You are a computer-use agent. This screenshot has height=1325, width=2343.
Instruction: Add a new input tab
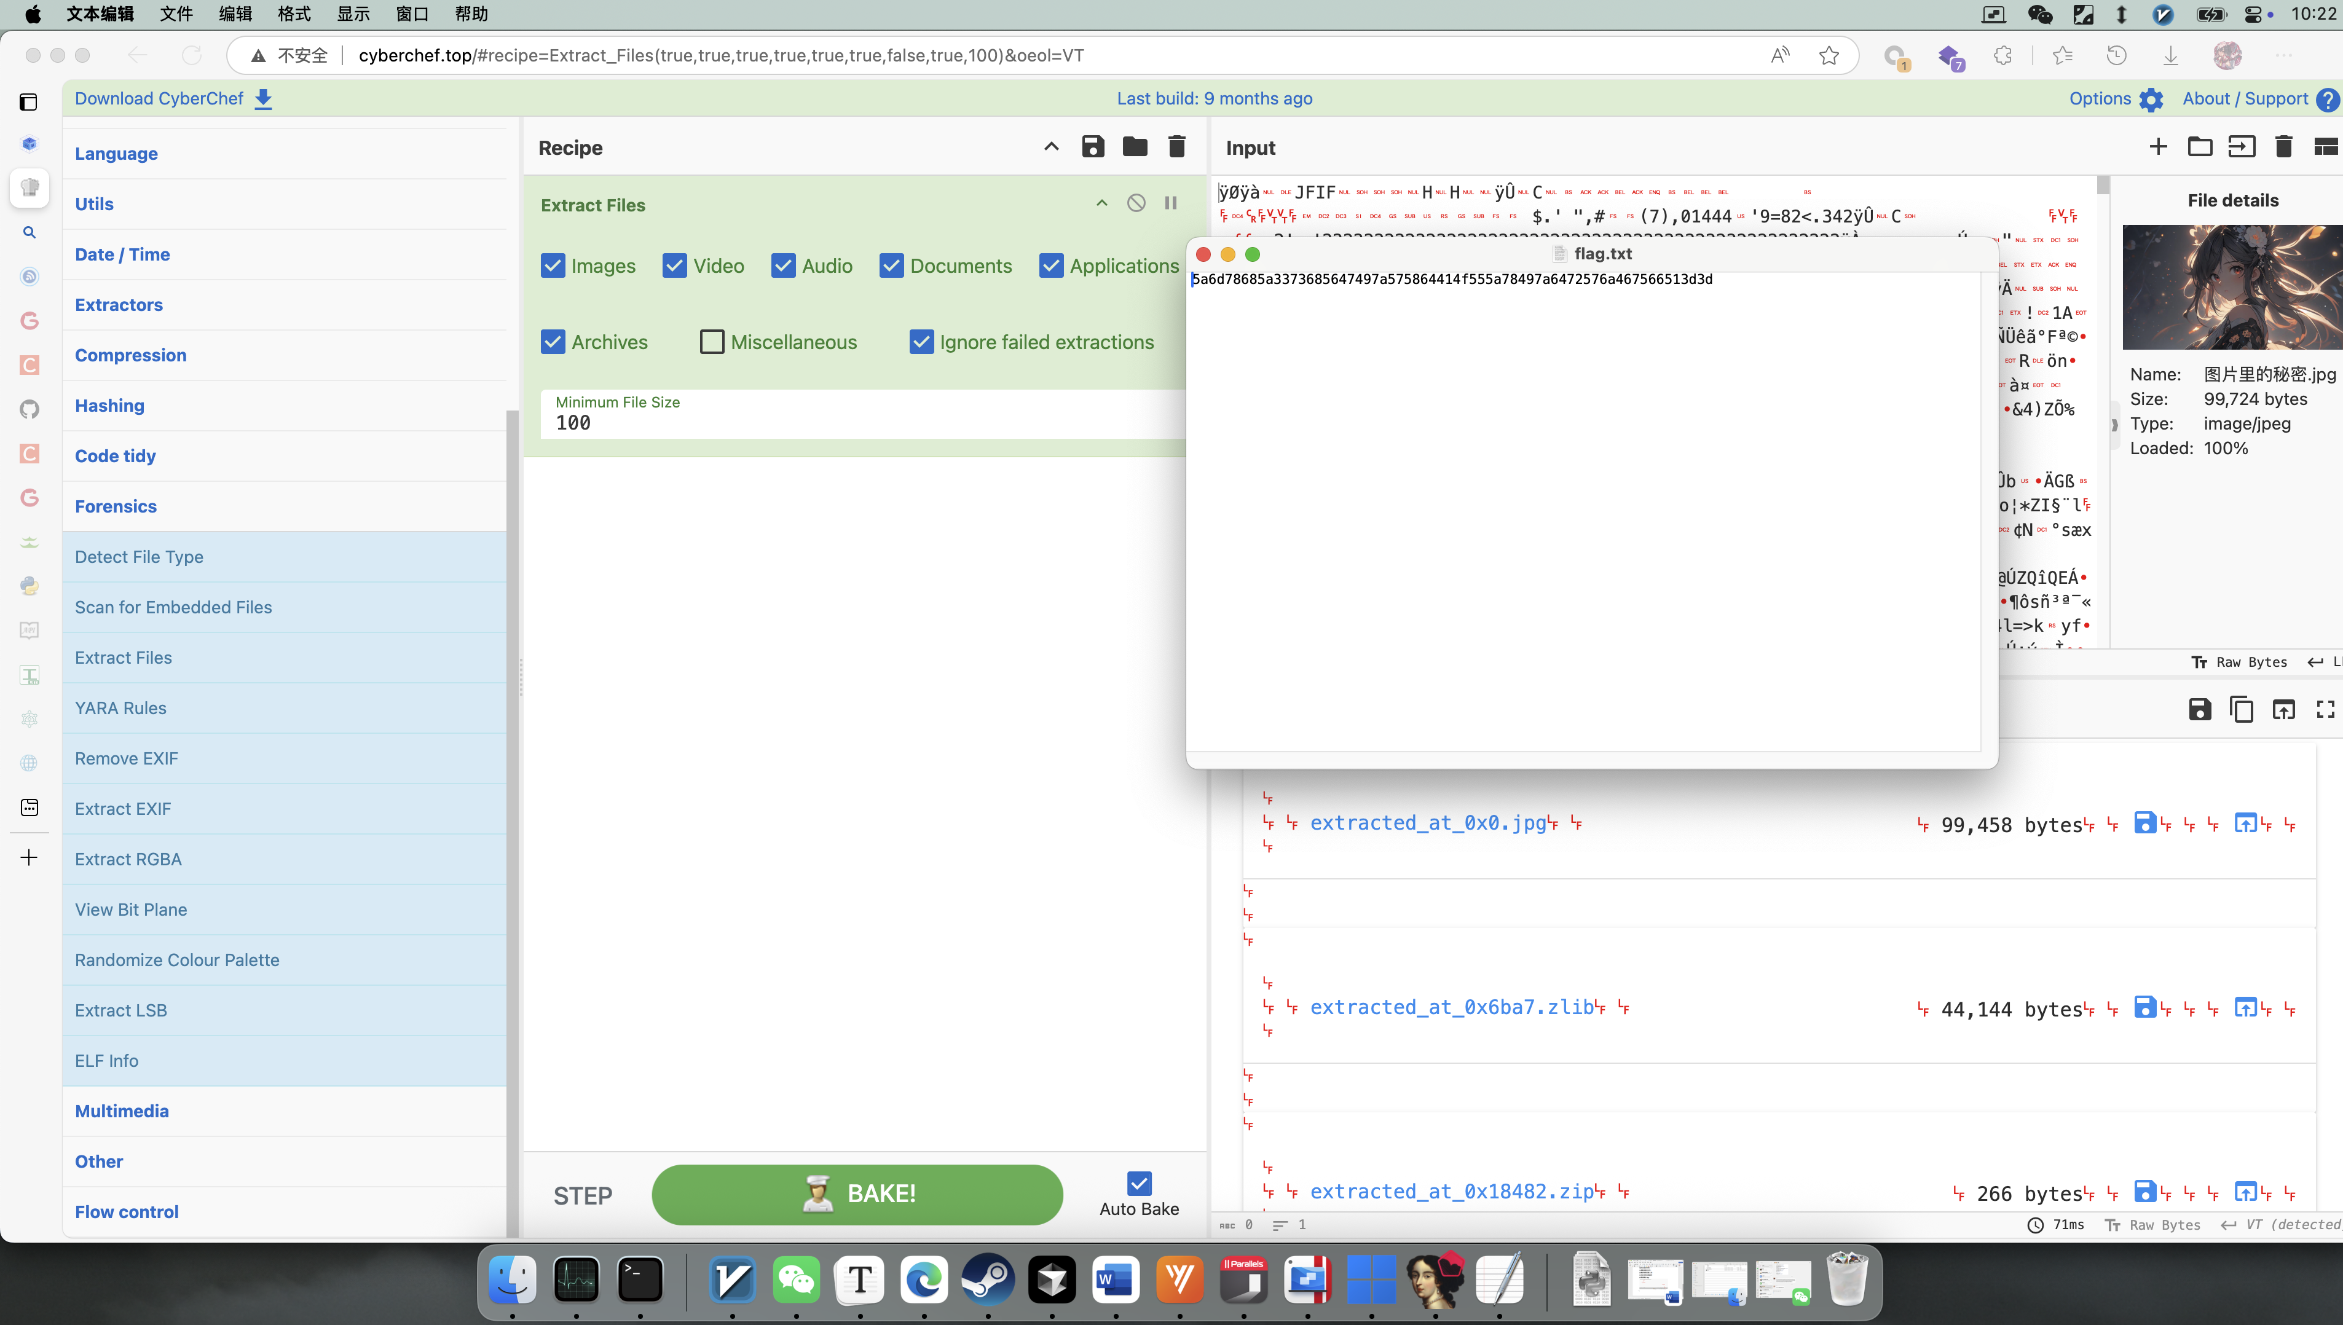[x=2158, y=146]
